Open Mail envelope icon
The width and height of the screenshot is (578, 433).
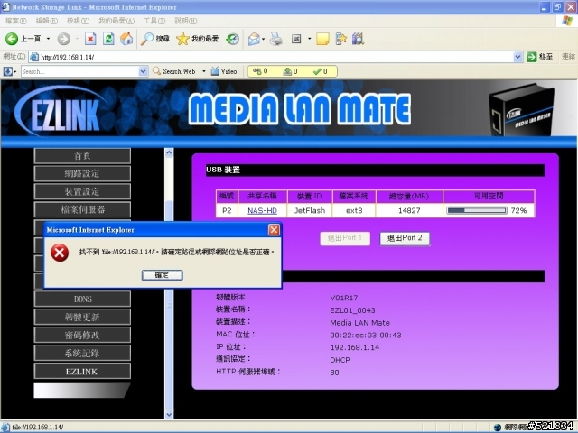[x=254, y=39]
